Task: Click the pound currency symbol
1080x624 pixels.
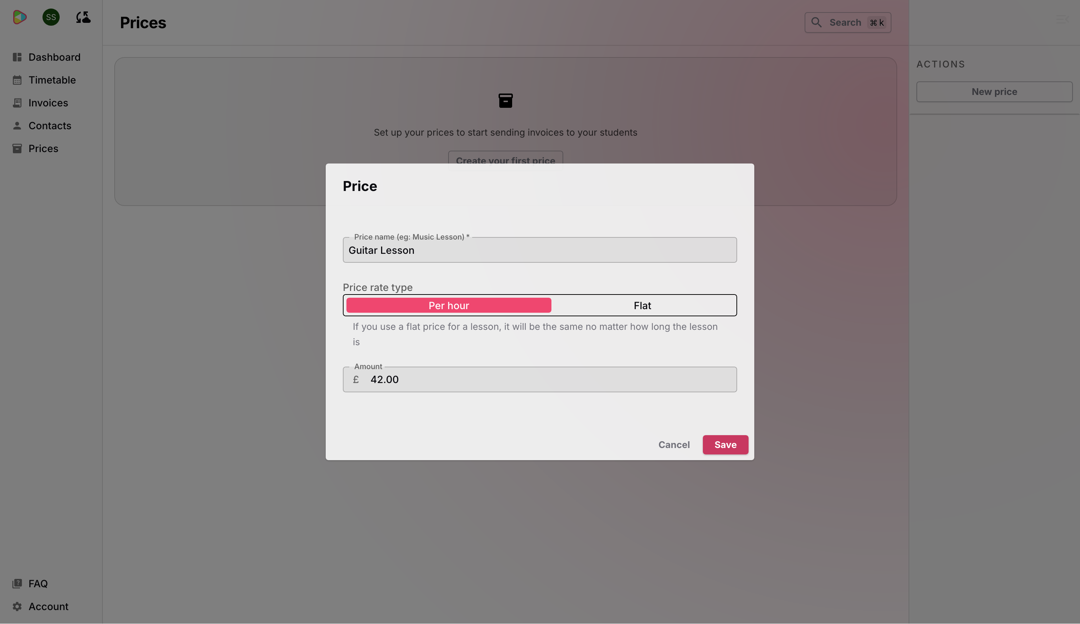Action: click(x=356, y=379)
